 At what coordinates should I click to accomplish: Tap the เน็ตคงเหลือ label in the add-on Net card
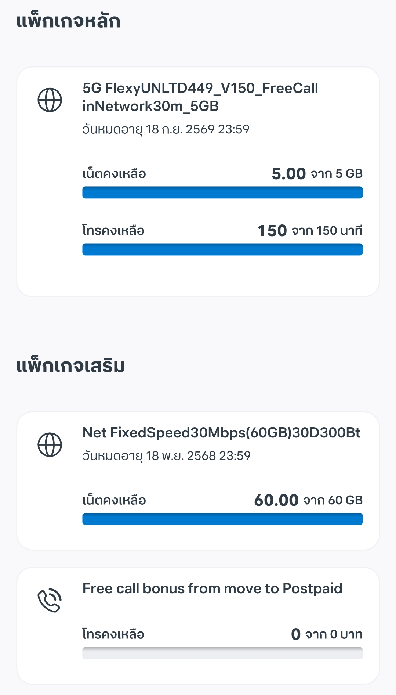[114, 500]
